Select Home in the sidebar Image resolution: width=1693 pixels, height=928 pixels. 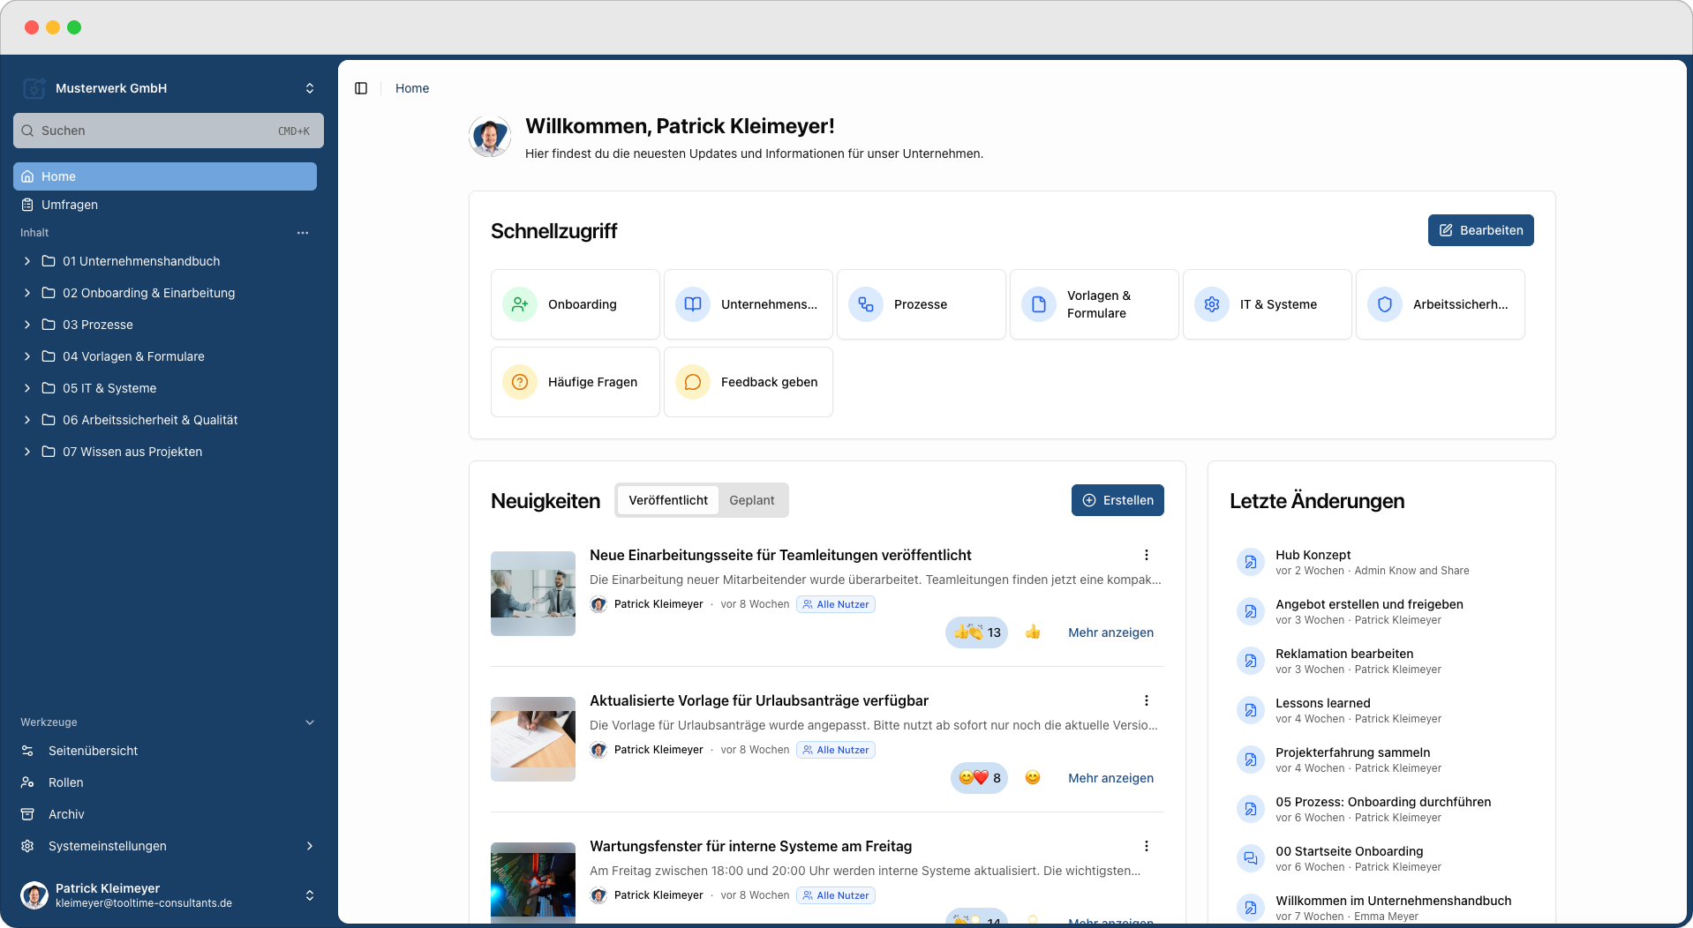point(165,176)
